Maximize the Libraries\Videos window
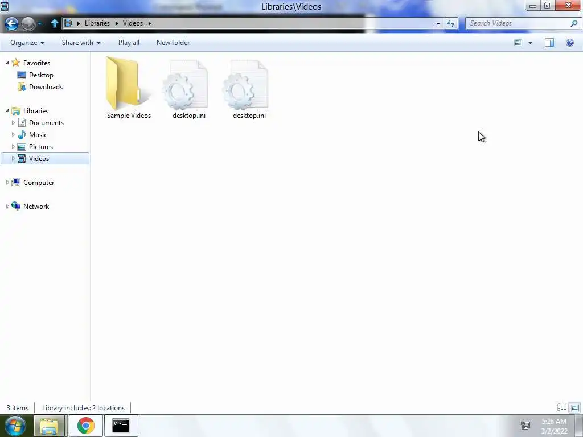Screen dimensions: 583x437 tap(548, 6)
